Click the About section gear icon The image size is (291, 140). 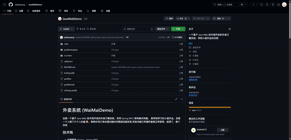230,29
